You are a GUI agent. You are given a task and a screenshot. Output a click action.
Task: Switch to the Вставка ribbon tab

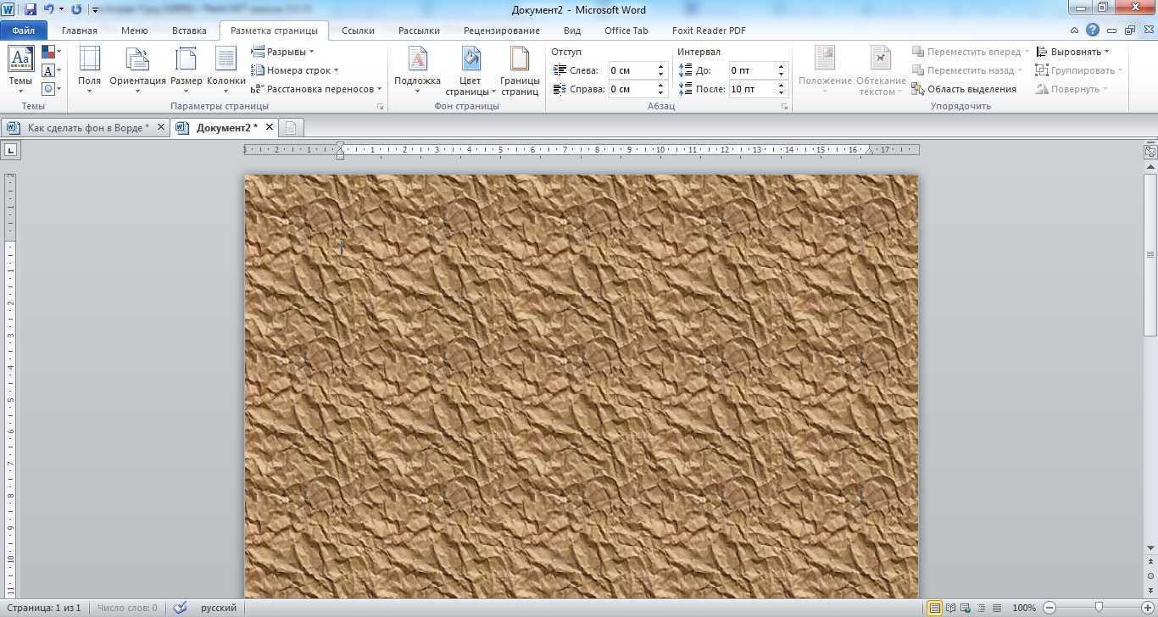[189, 31]
